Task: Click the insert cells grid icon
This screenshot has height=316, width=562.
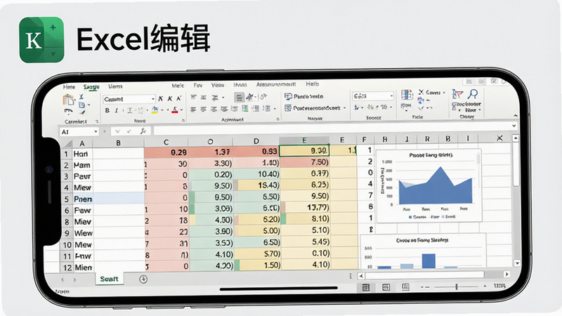Action: [407, 95]
